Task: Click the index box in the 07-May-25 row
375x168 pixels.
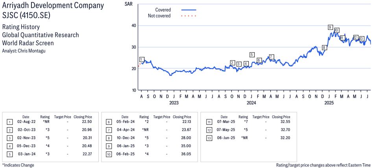Action: coord(209,130)
